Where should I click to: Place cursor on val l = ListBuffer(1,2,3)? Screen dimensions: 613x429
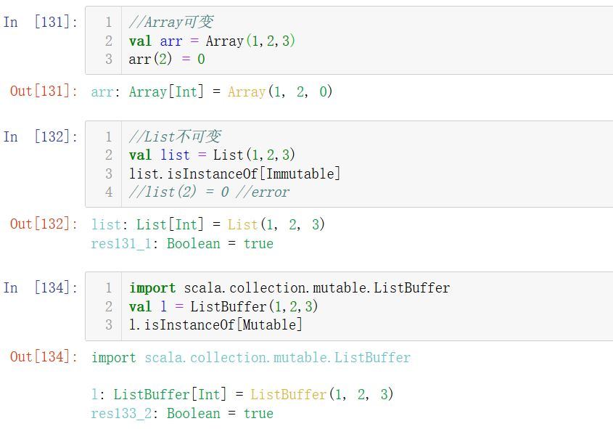223,306
